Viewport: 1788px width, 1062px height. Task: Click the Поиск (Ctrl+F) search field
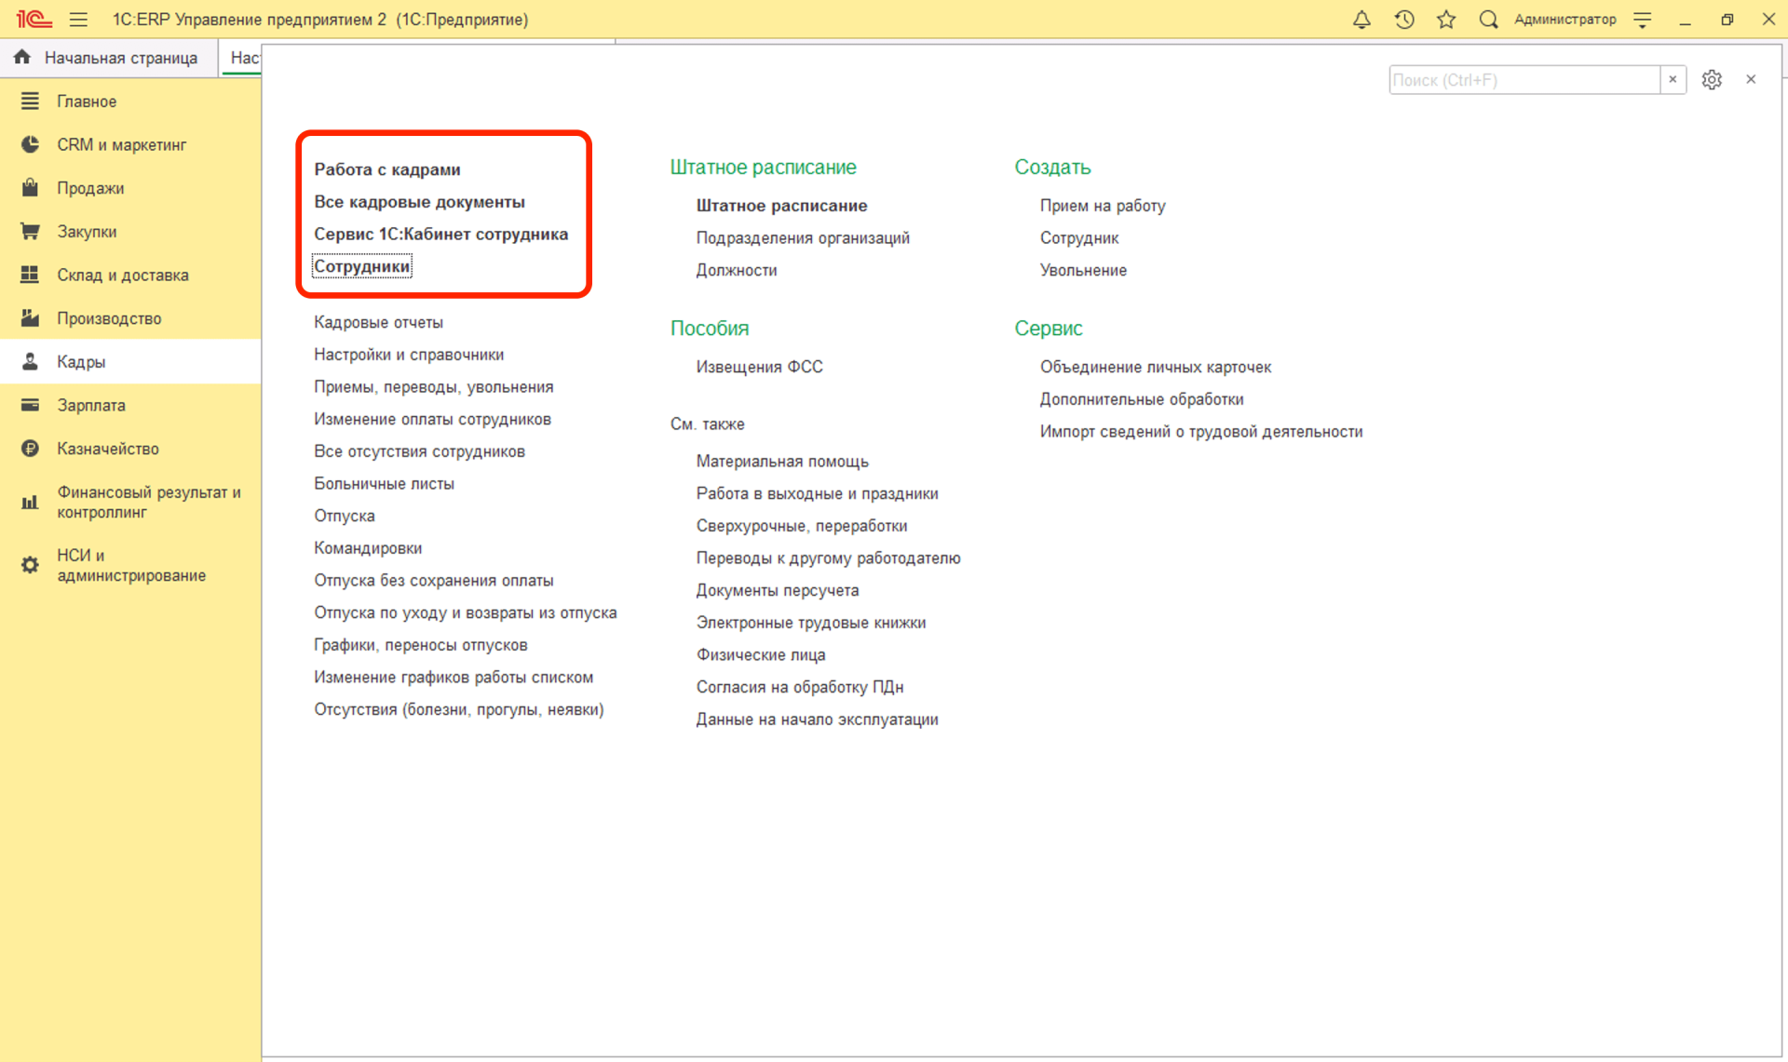pos(1524,80)
